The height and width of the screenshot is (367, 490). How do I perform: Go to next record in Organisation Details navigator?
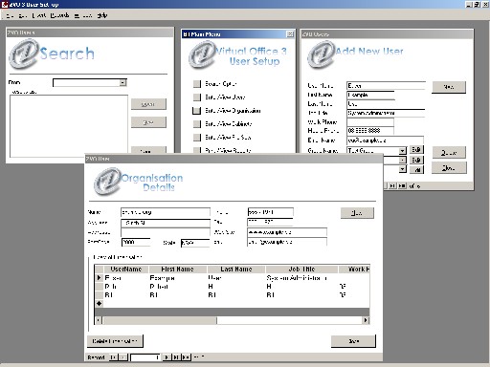pyautogui.click(x=167, y=357)
